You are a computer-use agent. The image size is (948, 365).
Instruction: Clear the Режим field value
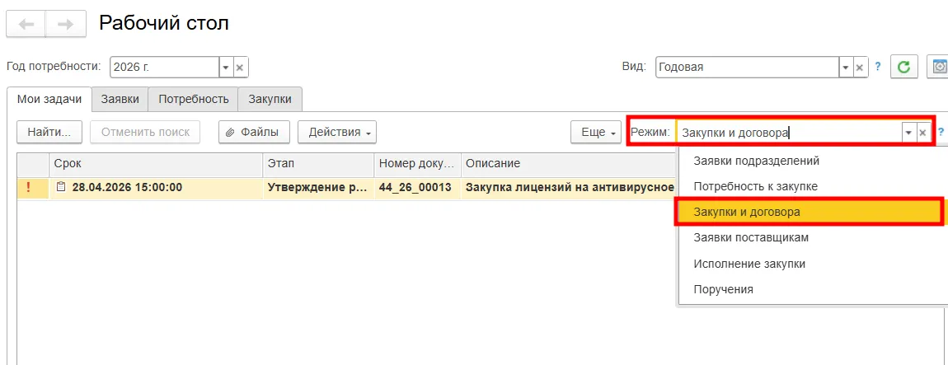[x=923, y=133]
